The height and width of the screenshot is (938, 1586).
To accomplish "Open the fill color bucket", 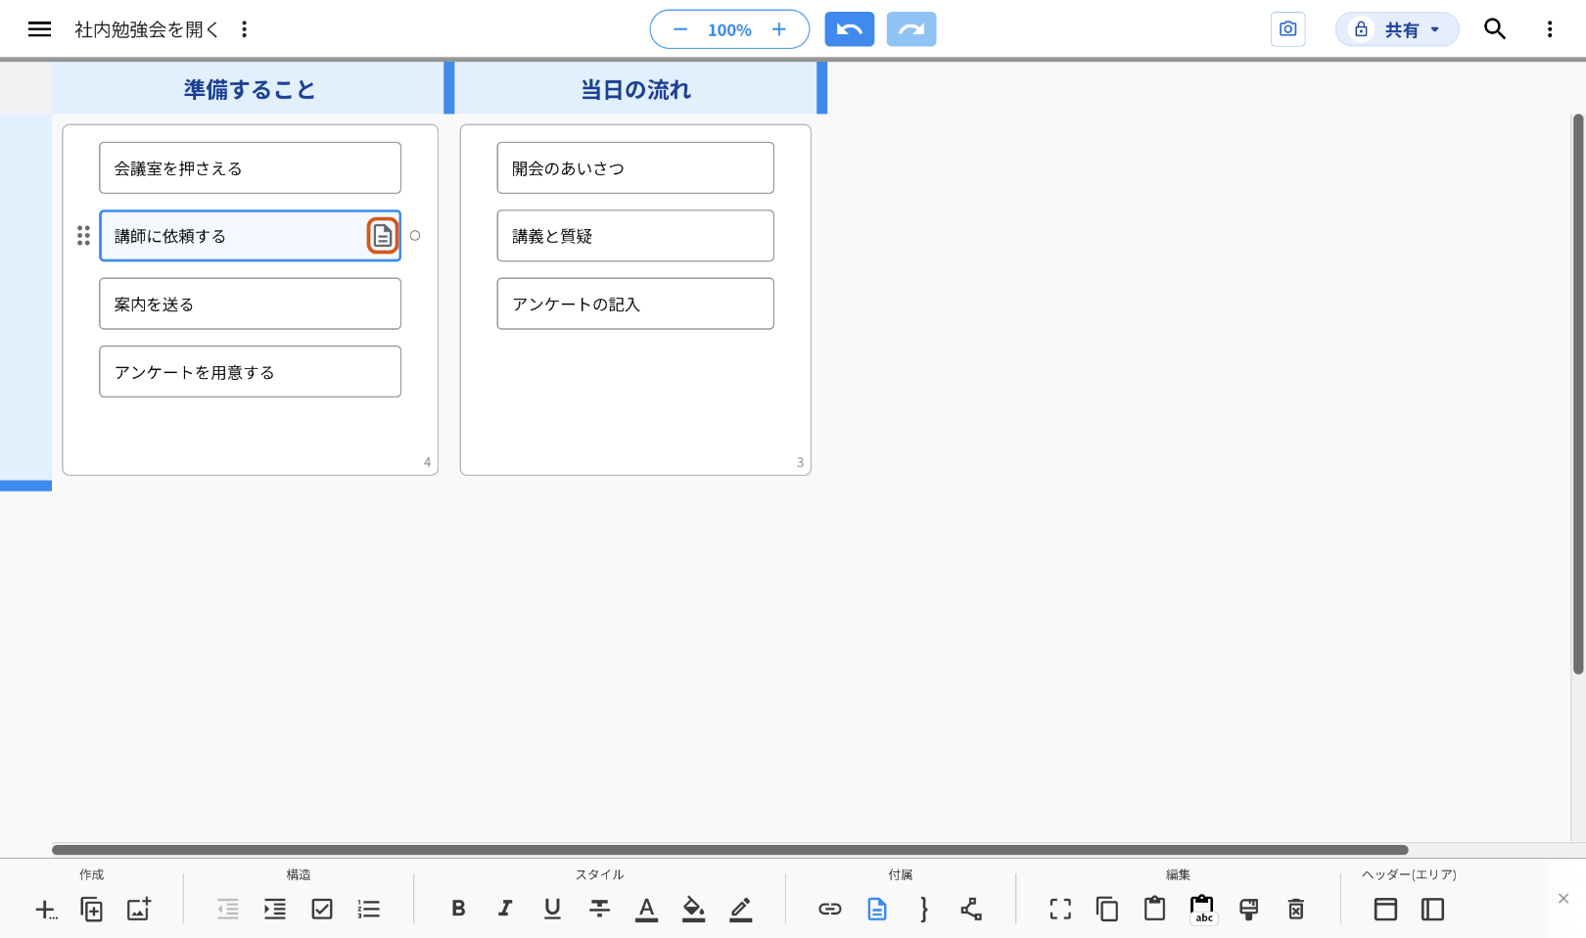I will coord(693,910).
